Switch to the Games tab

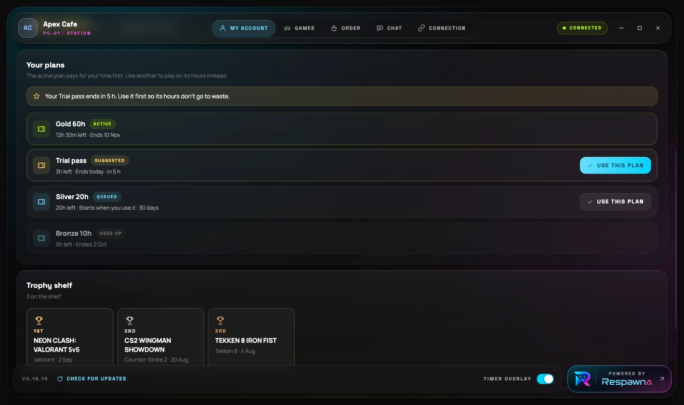[299, 28]
